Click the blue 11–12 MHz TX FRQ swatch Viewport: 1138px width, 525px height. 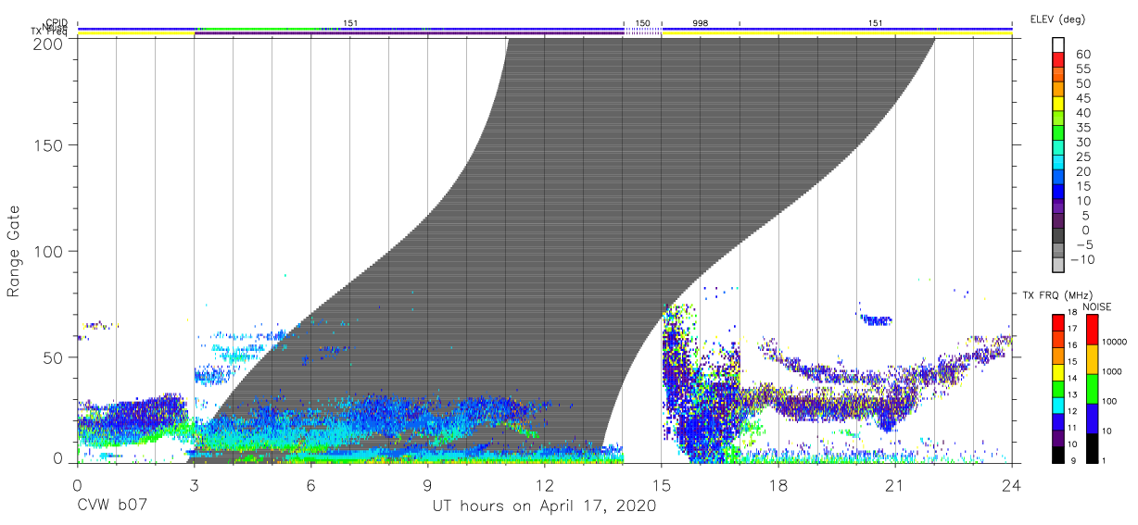pyautogui.click(x=1059, y=421)
